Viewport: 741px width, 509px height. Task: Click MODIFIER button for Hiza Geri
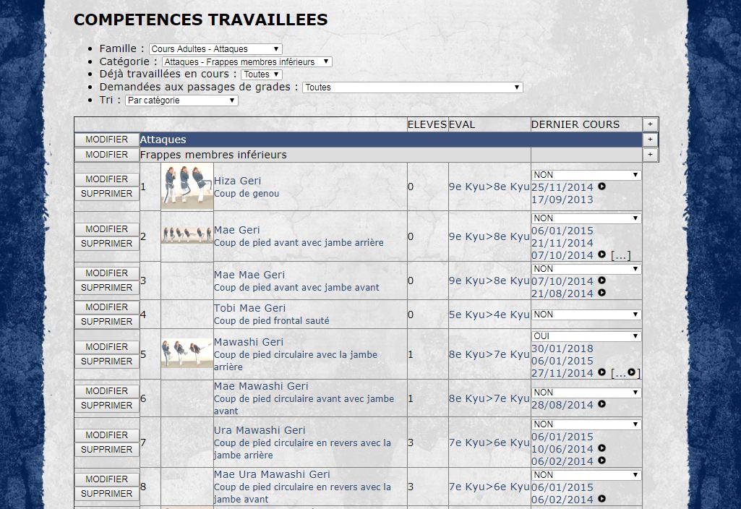[x=106, y=179]
